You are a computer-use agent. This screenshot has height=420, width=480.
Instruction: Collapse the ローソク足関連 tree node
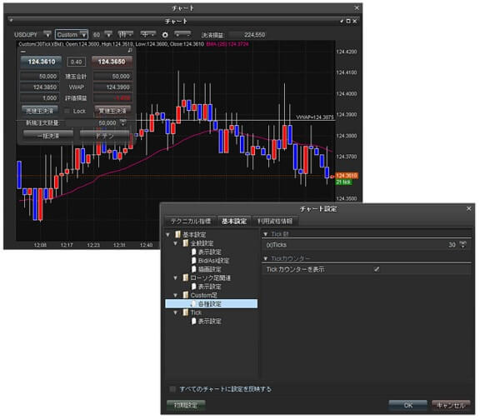point(175,278)
